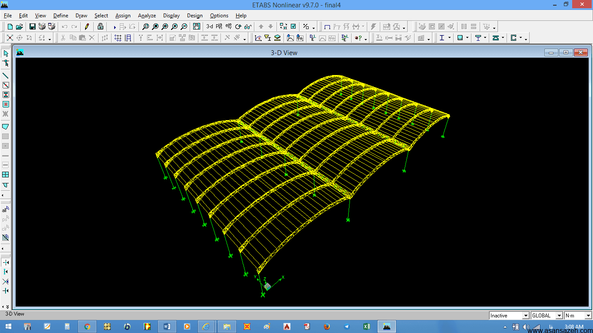Click the Windows Start button
Viewport: 593px width, 333px height.
(8, 326)
